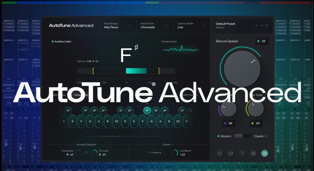Click the Formant Designer heading
Image resolution: width=314 pixels, height=171 pixels.
point(86,144)
